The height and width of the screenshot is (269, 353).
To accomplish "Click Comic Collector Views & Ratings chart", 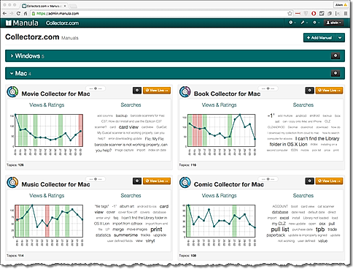I will (x=221, y=221).
